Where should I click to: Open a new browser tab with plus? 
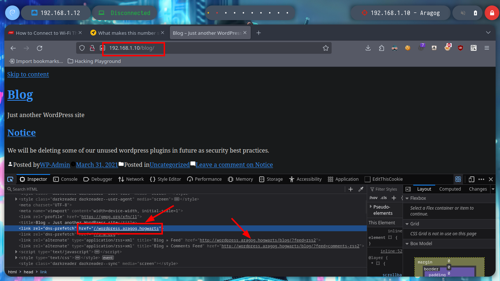[258, 33]
